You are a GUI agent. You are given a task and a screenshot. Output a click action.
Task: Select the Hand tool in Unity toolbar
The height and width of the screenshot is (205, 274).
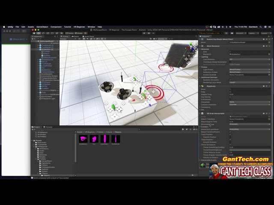pyautogui.click(x=34, y=33)
